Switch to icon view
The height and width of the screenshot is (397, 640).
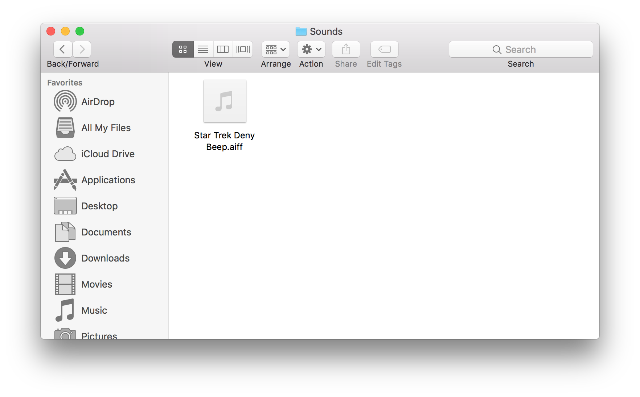point(183,49)
